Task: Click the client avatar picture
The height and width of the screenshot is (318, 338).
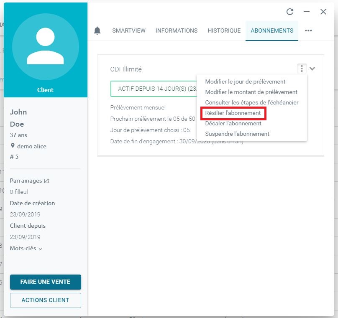Action: click(45, 46)
